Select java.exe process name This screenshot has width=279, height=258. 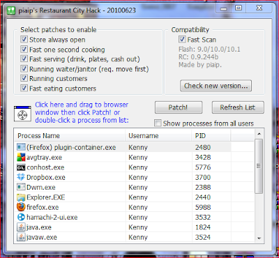tap(39, 227)
